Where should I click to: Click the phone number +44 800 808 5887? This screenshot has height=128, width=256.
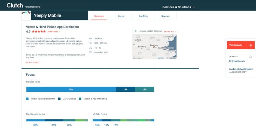pyautogui.click(x=238, y=72)
